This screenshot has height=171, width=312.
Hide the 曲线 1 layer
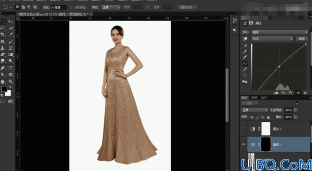coord(243,144)
